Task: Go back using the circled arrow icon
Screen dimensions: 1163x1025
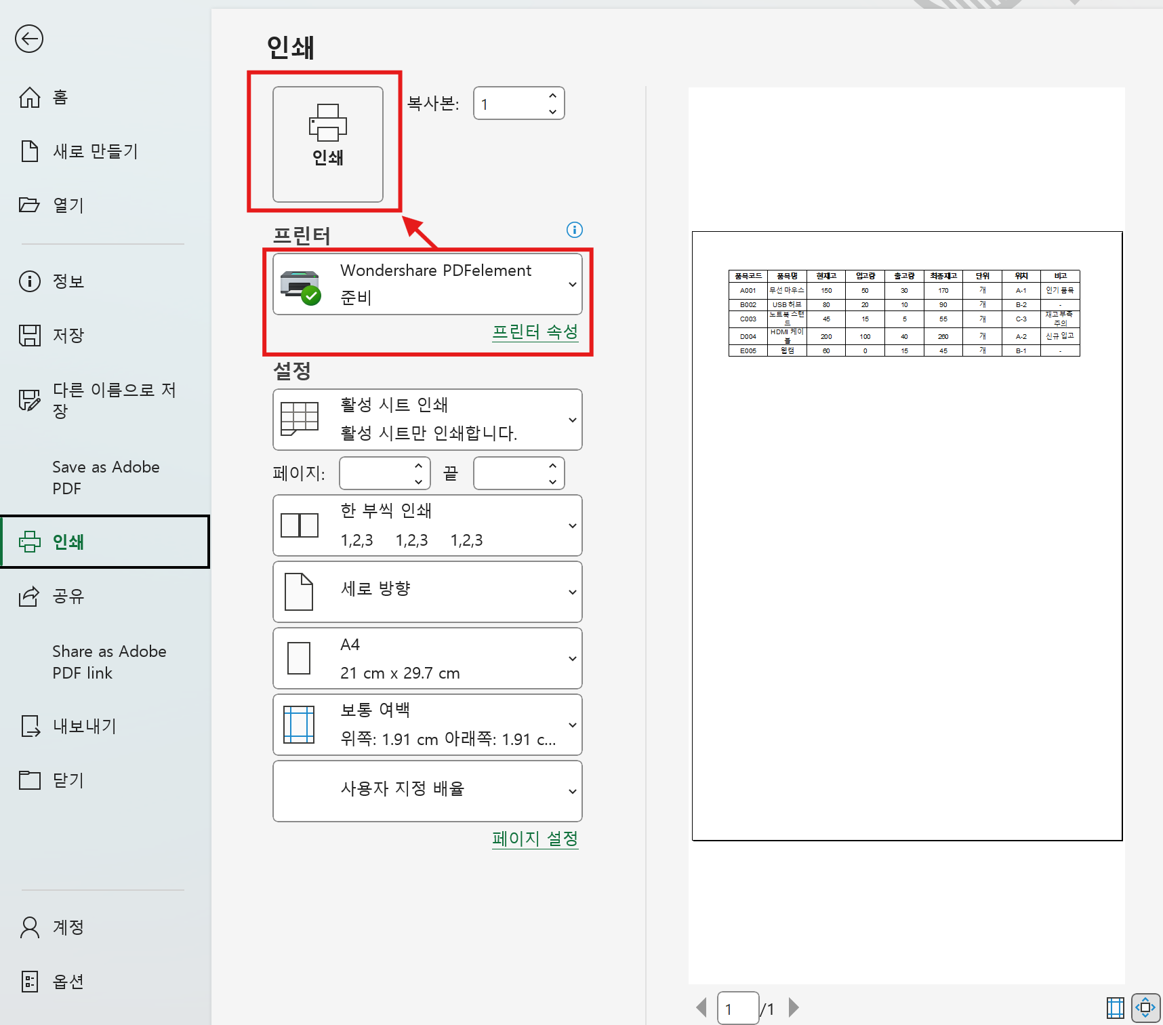Action: click(29, 39)
